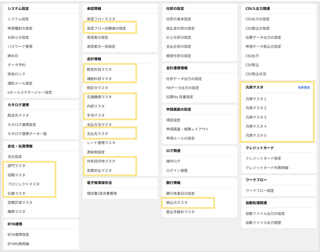The height and width of the screenshot is (252, 320).
Task: Open 申請画面・帳票レイアウト
Action: pos(187,129)
